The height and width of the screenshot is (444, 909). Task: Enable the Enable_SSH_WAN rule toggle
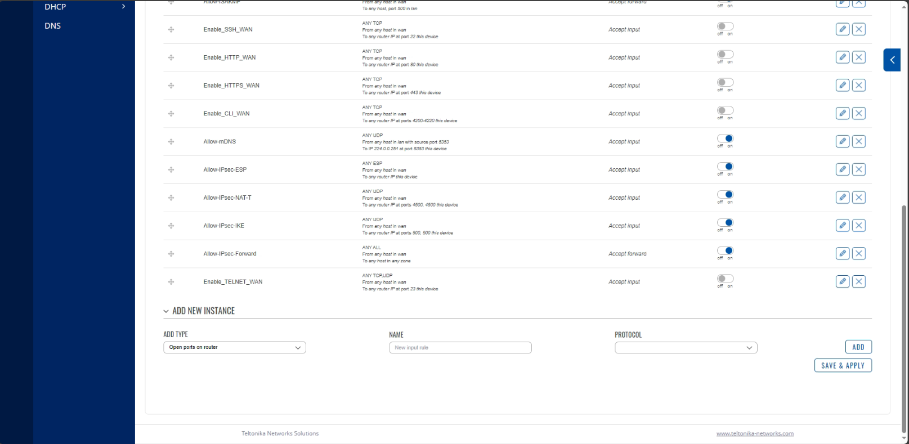(x=725, y=26)
